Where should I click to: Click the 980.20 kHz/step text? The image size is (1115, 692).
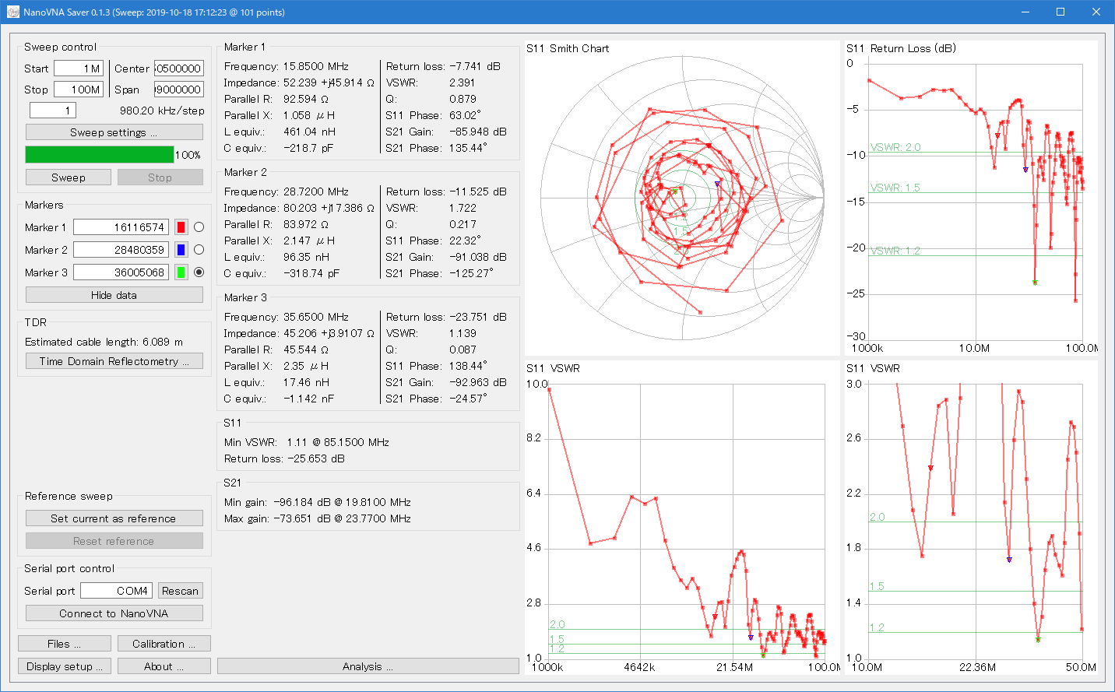click(x=162, y=111)
